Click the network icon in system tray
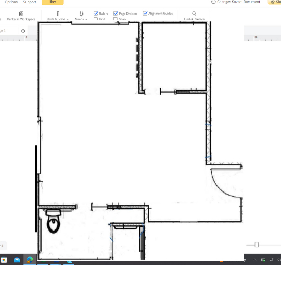The width and height of the screenshot is (281, 281). tap(272, 260)
